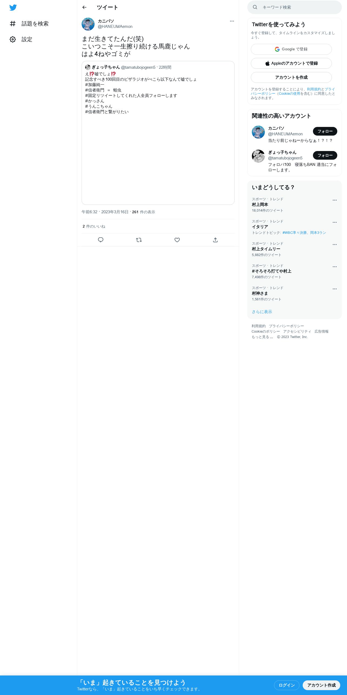This screenshot has height=695, width=347.
Task: Open the #WBC準々決勝 trending topic link
Action: point(295,233)
